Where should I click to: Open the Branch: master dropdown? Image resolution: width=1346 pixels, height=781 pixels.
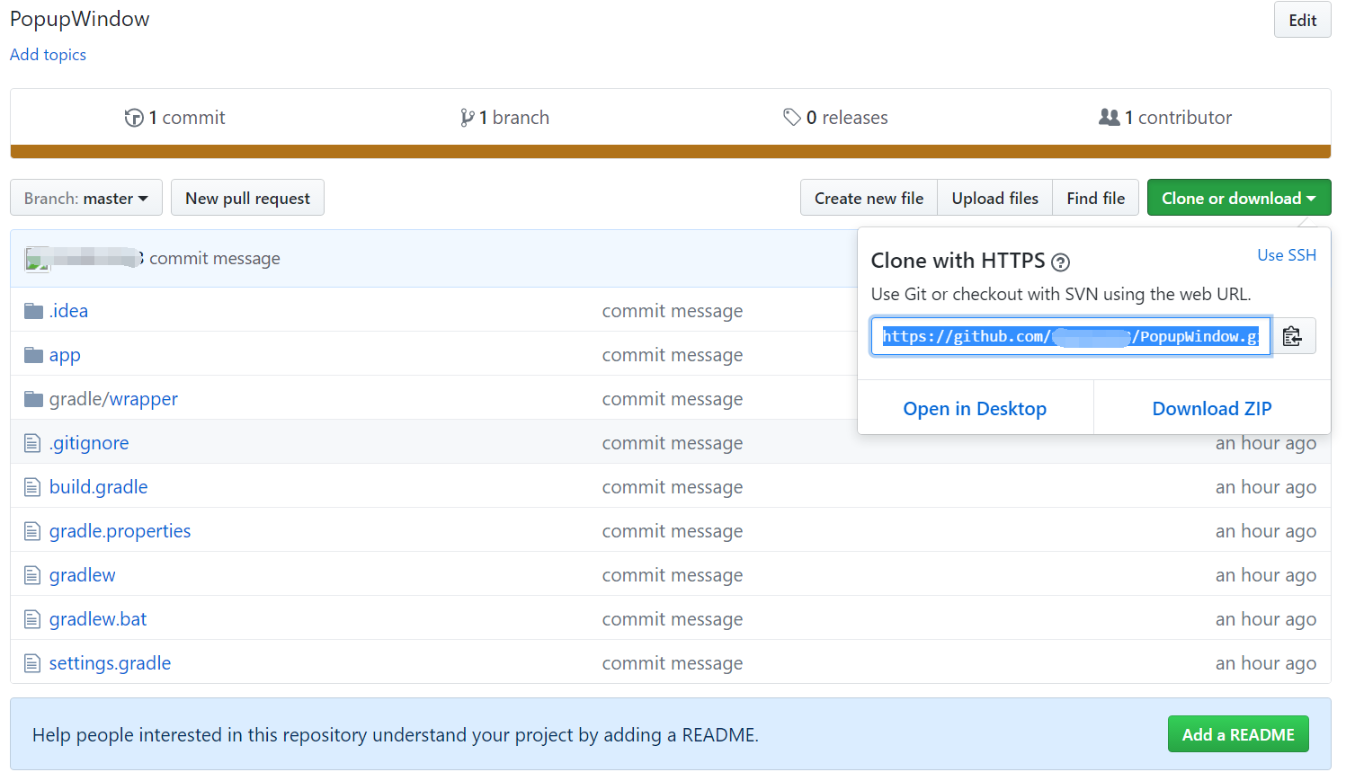pyautogui.click(x=86, y=198)
